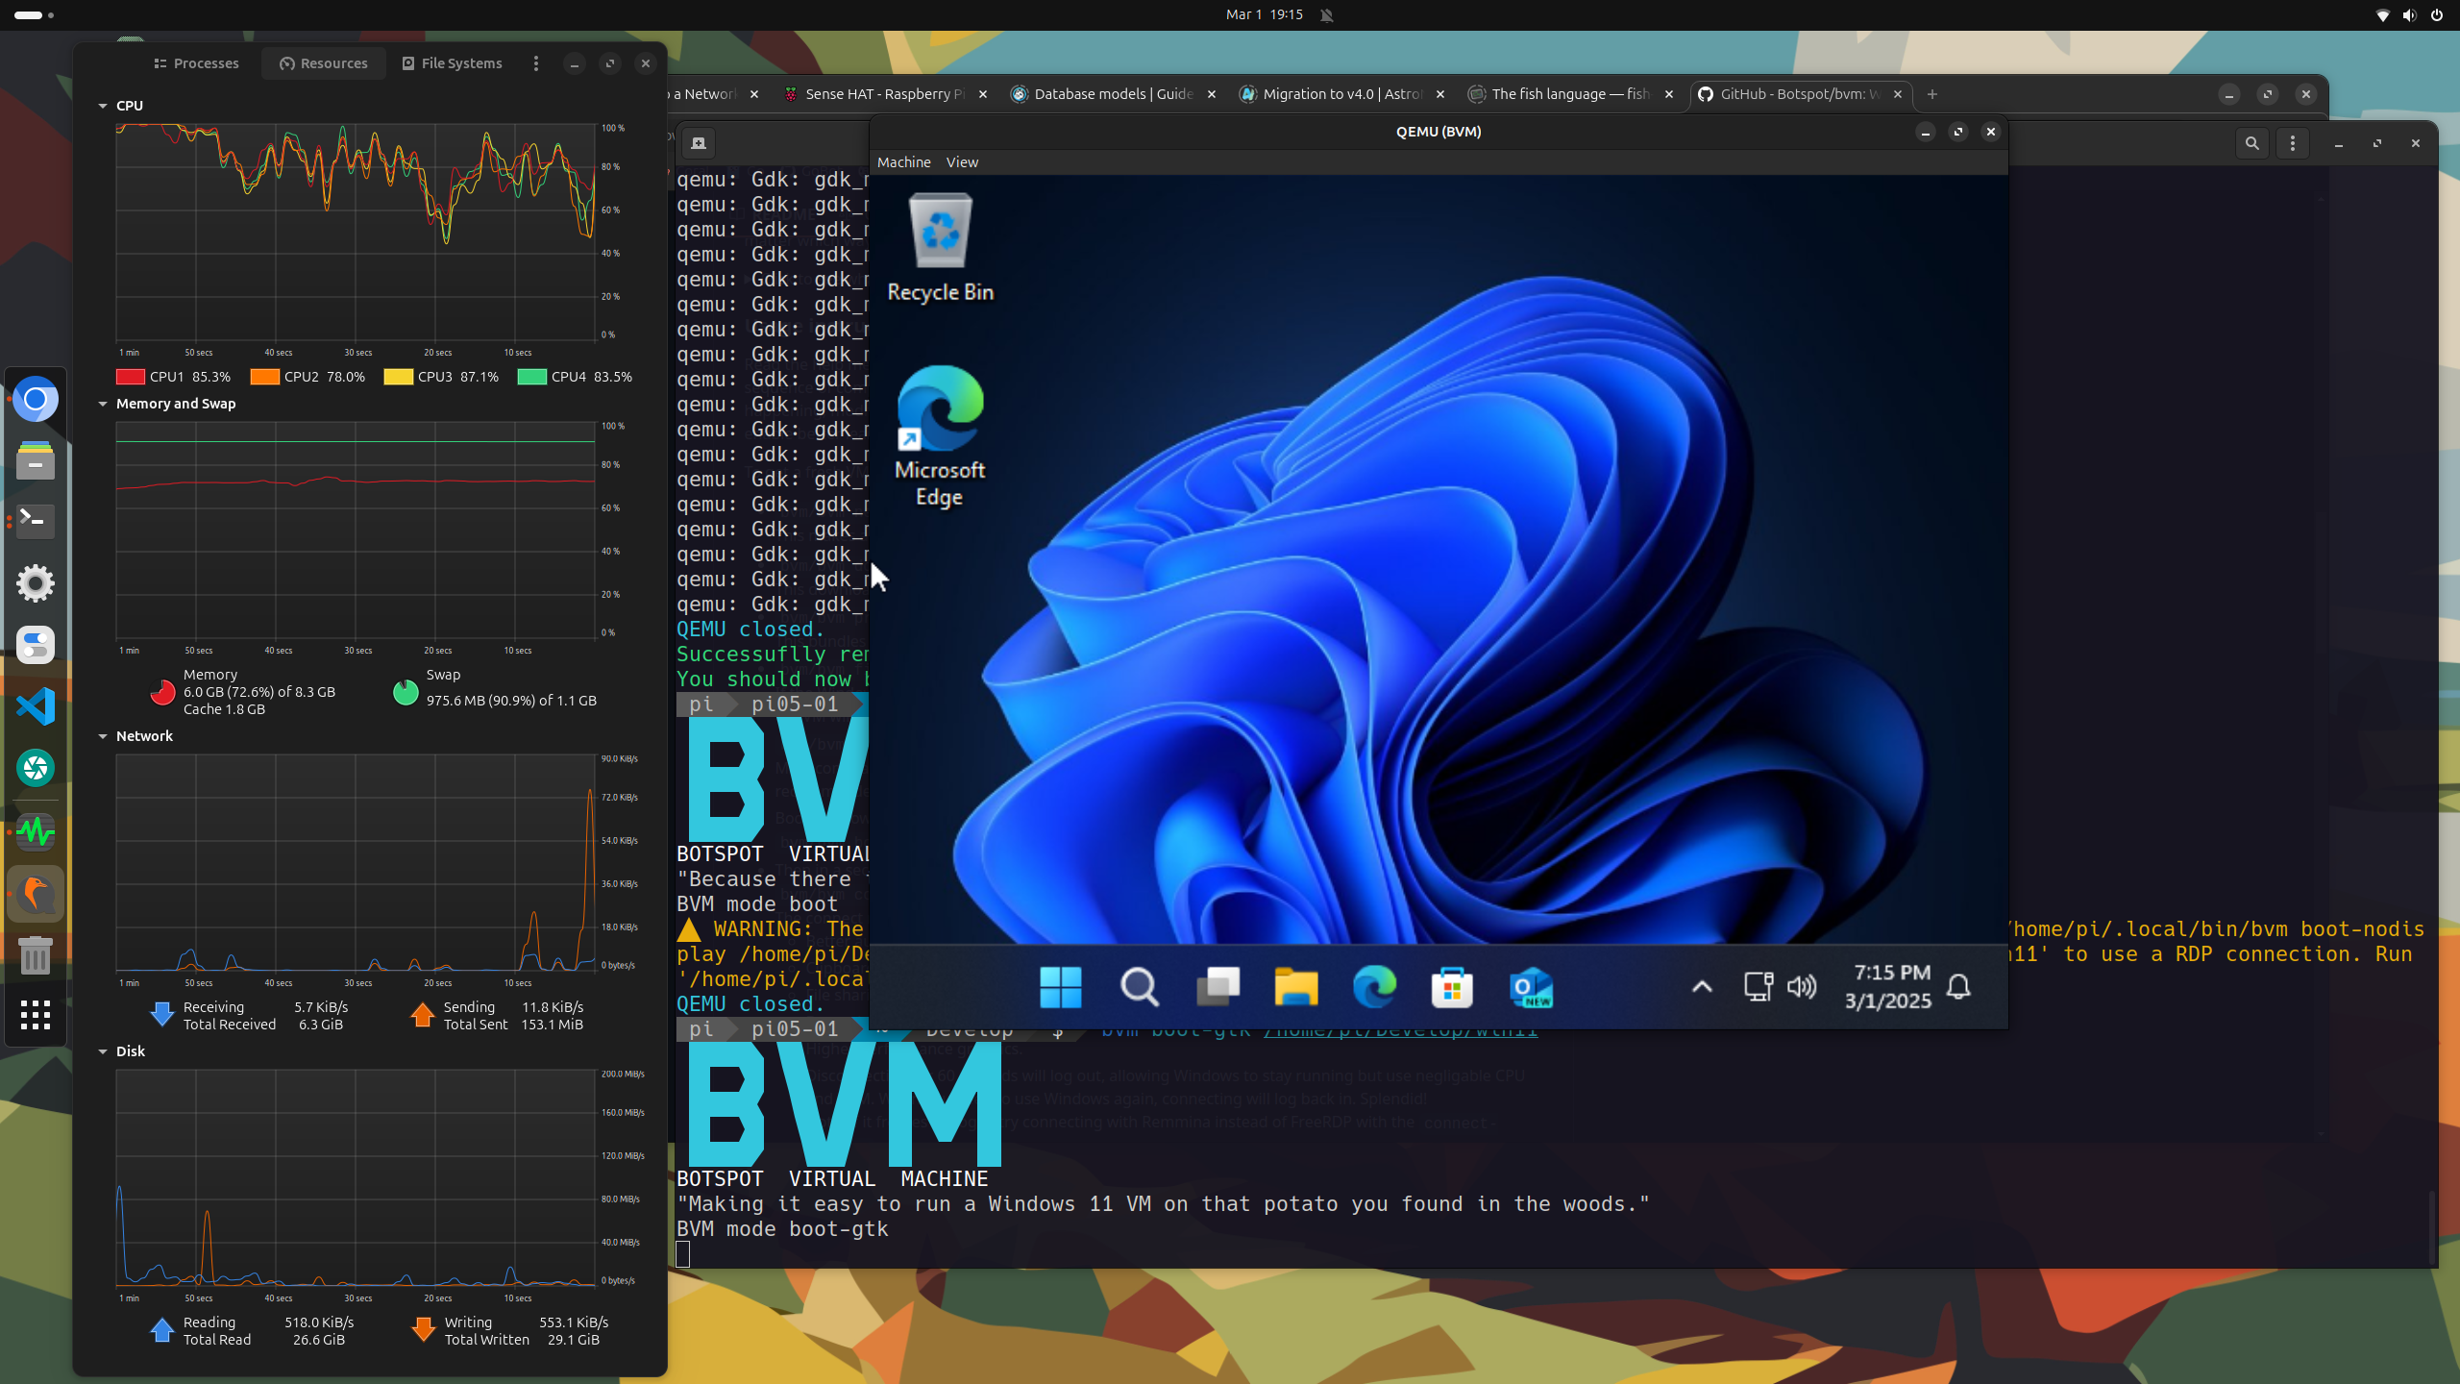Collapse the Network section
2460x1384 pixels.
[103, 736]
